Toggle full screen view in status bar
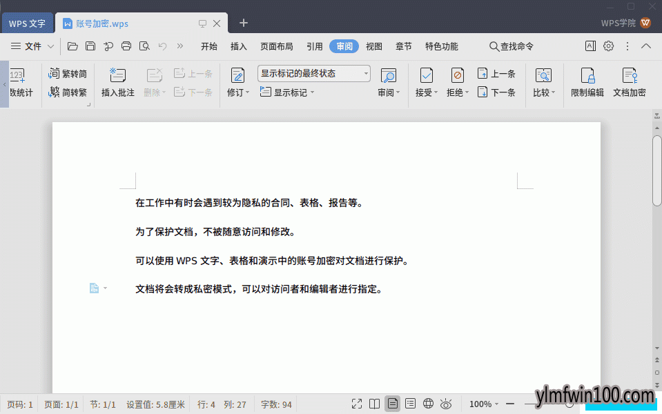This screenshot has height=414, width=662. pyautogui.click(x=357, y=404)
